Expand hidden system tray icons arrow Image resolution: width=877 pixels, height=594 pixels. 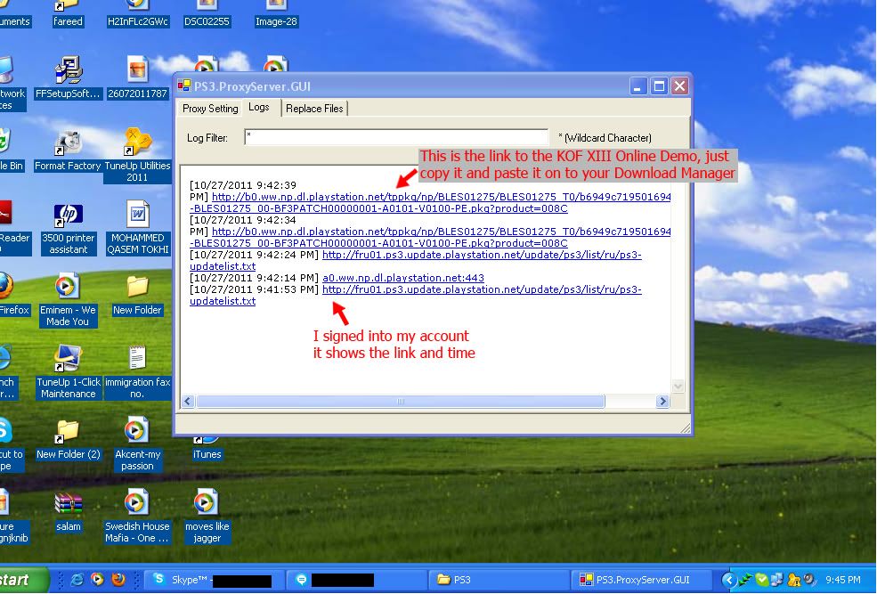pos(728,580)
